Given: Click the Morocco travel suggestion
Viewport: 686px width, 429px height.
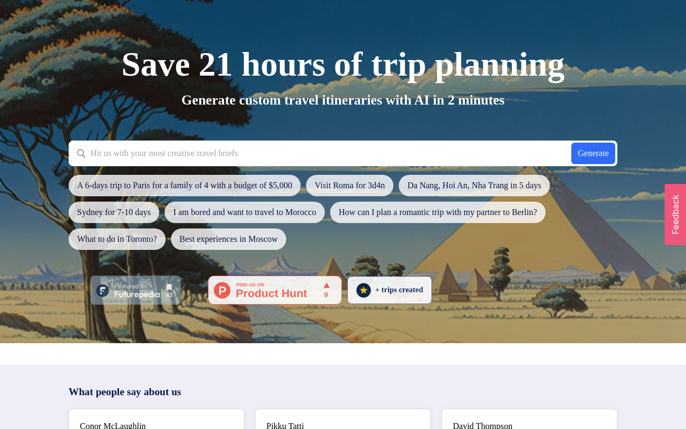Looking at the screenshot, I should pyautogui.click(x=244, y=212).
